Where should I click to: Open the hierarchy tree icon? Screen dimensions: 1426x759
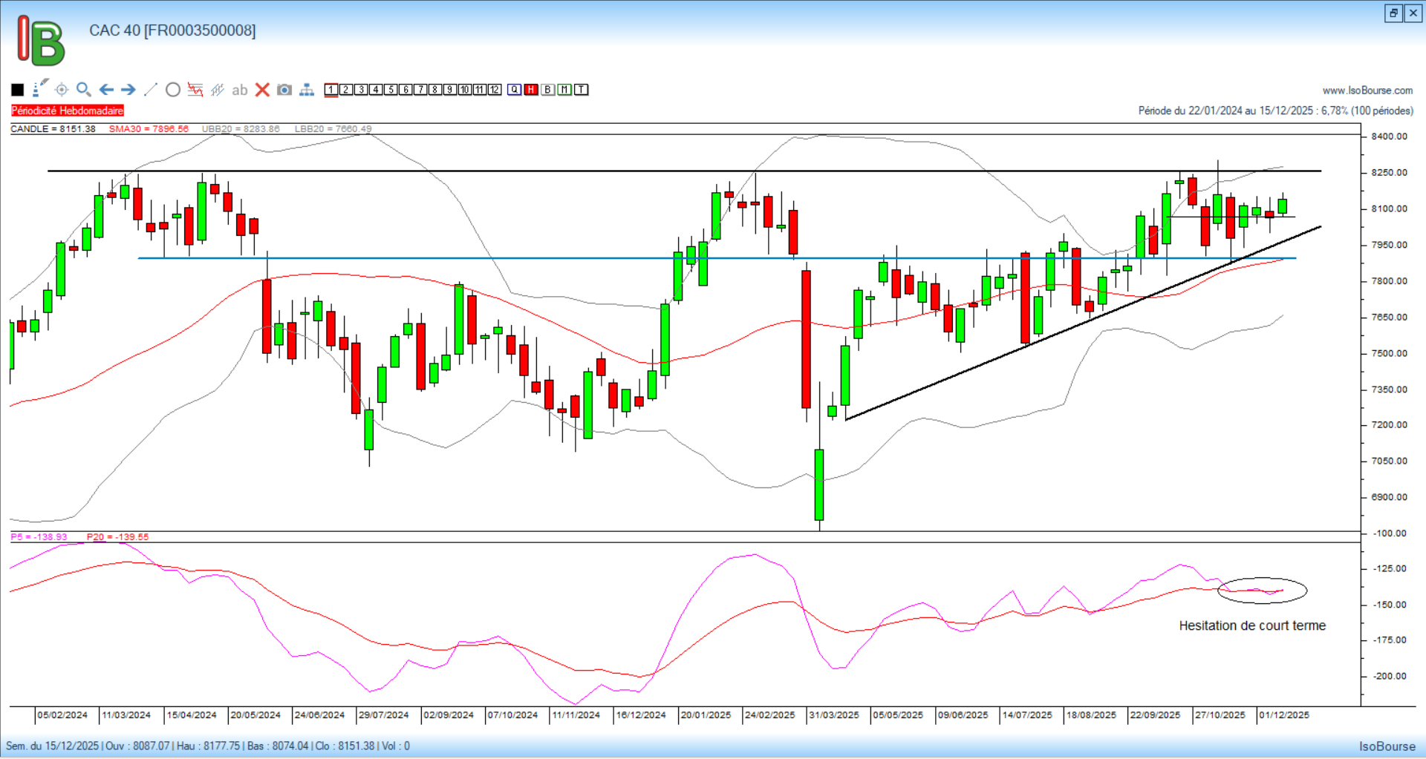(x=307, y=90)
